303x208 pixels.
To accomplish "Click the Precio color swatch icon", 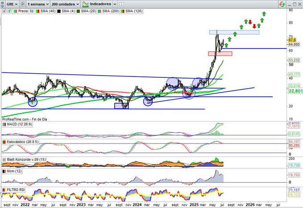I will pyautogui.click(x=16, y=11).
